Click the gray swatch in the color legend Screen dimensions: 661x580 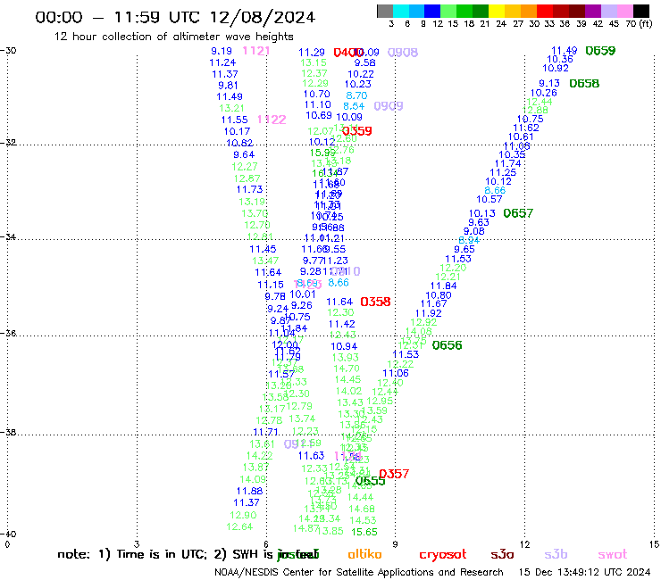coord(385,11)
